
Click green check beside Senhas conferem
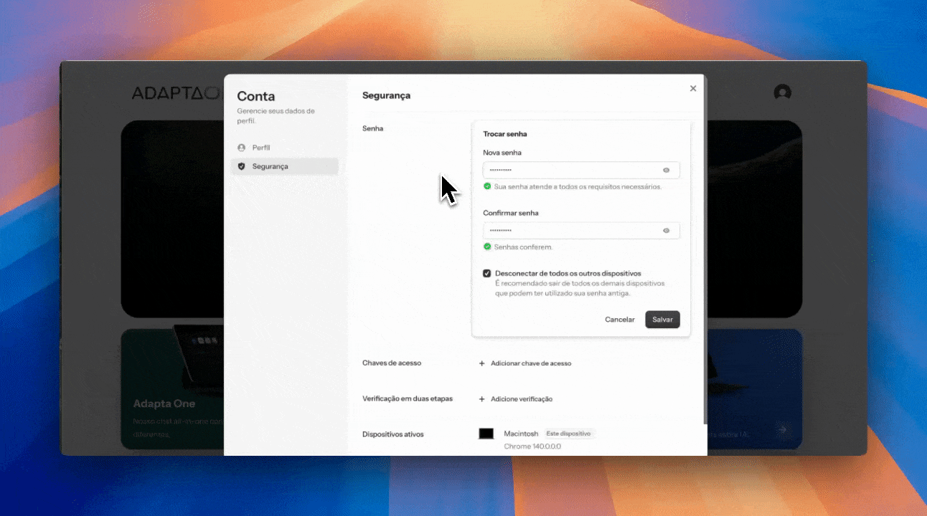click(x=487, y=247)
